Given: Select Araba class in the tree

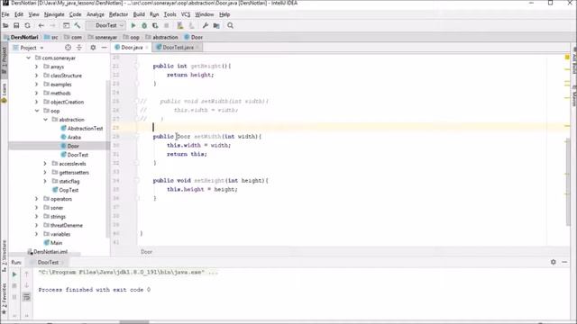Looking at the screenshot, I should pyautogui.click(x=70, y=138).
